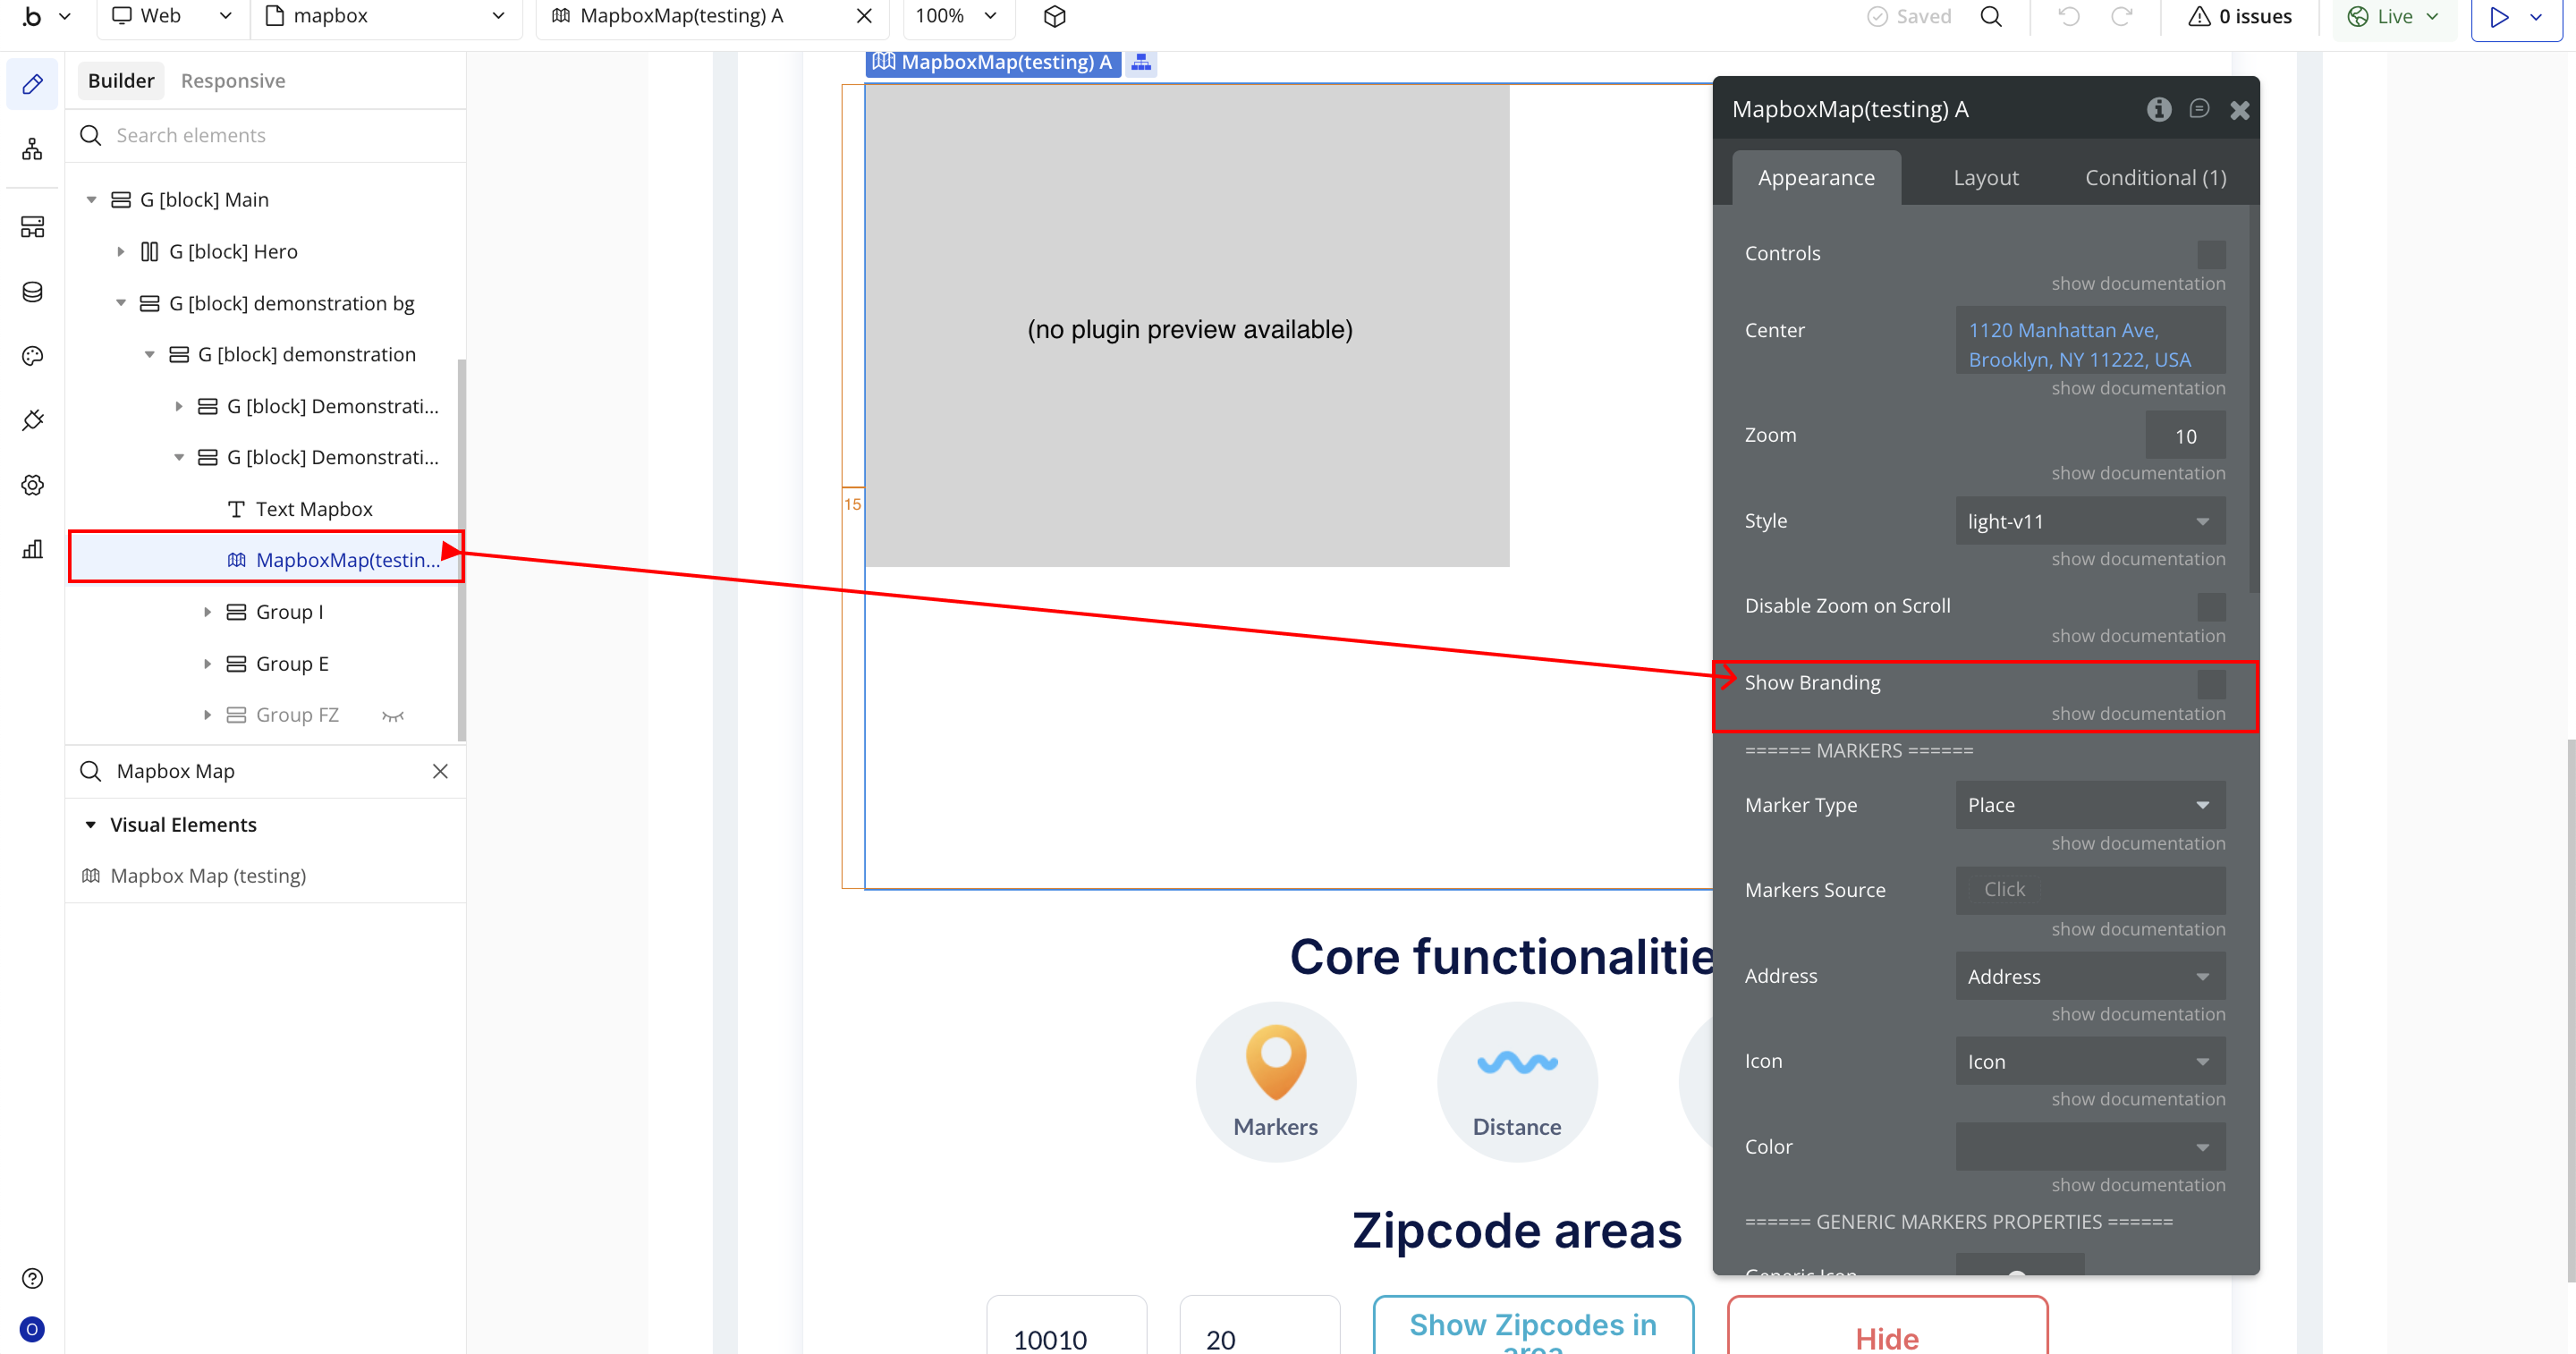Enable the Controls checkbox
The height and width of the screenshot is (1354, 2576).
(2211, 254)
